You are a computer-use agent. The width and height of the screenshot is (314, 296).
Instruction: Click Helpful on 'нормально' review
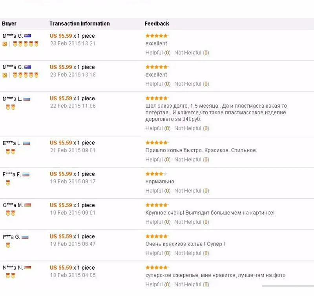pos(158,191)
